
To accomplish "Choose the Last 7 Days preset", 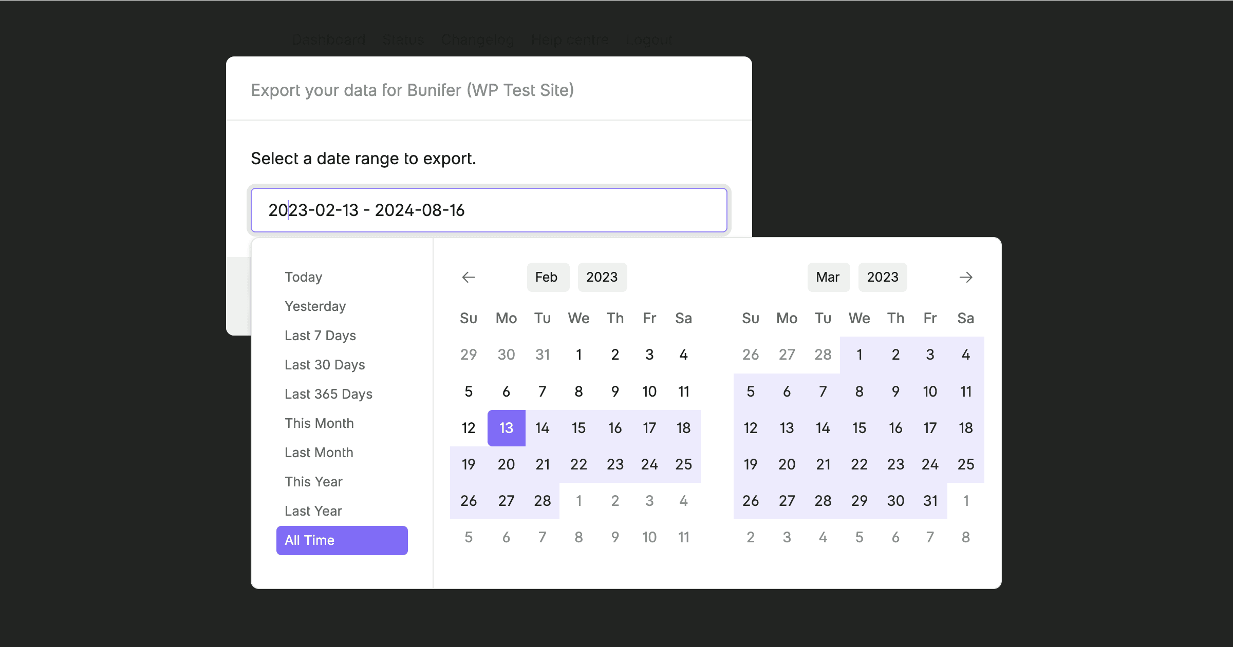I will pos(320,335).
